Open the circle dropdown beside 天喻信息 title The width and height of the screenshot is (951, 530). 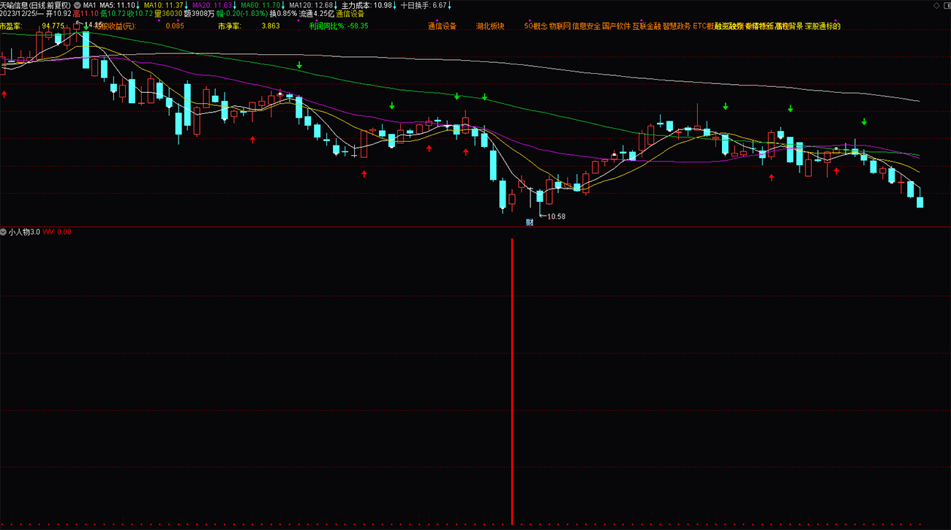pos(78,5)
